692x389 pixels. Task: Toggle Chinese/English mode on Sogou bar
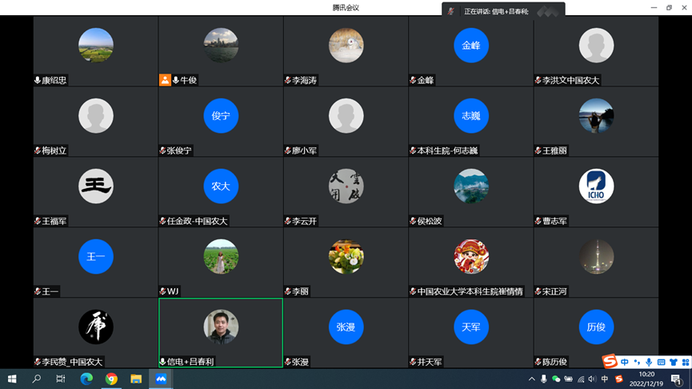[x=625, y=362]
